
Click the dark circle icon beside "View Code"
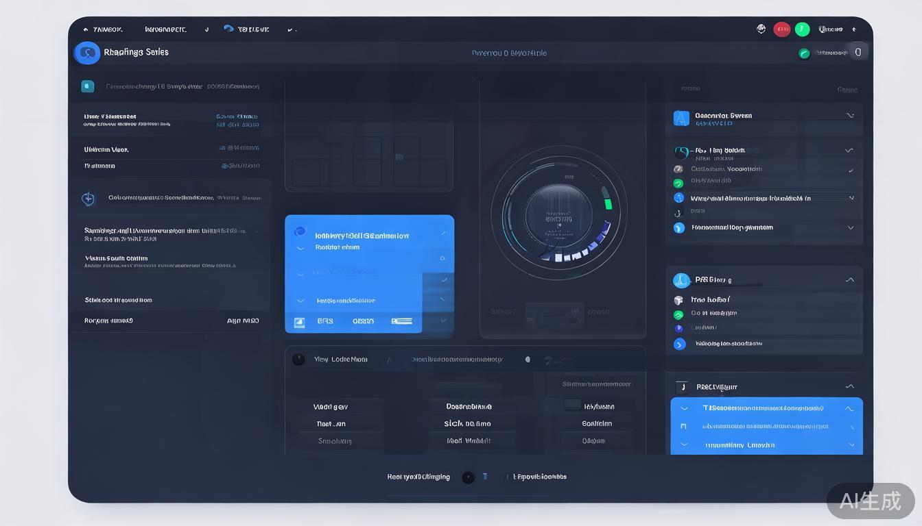tap(298, 359)
